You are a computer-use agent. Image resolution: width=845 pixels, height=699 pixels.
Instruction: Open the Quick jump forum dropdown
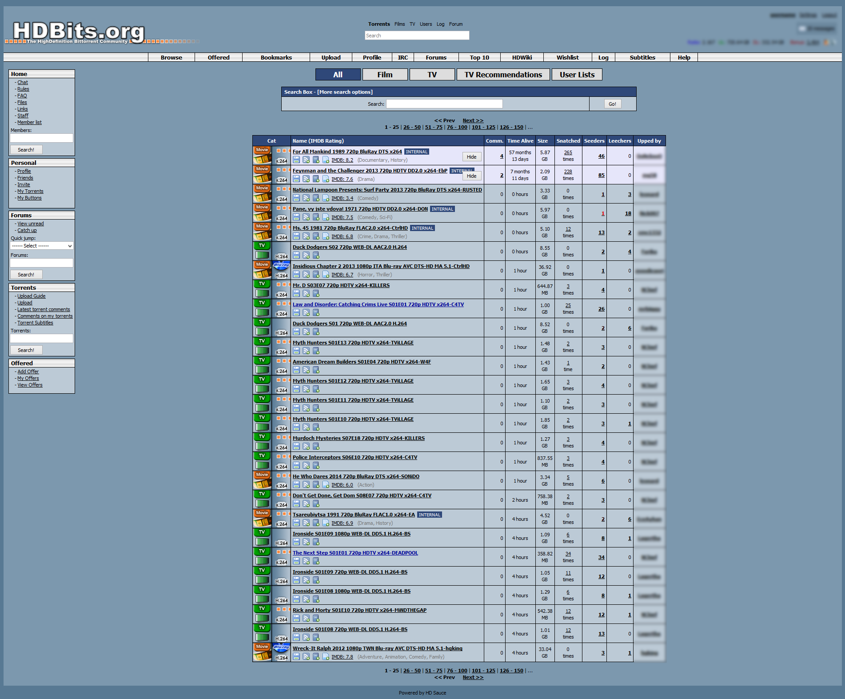click(x=42, y=246)
